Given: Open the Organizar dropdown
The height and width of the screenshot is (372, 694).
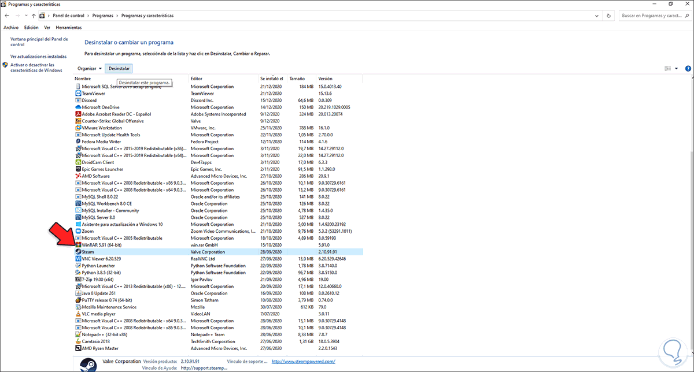Looking at the screenshot, I should 90,68.
